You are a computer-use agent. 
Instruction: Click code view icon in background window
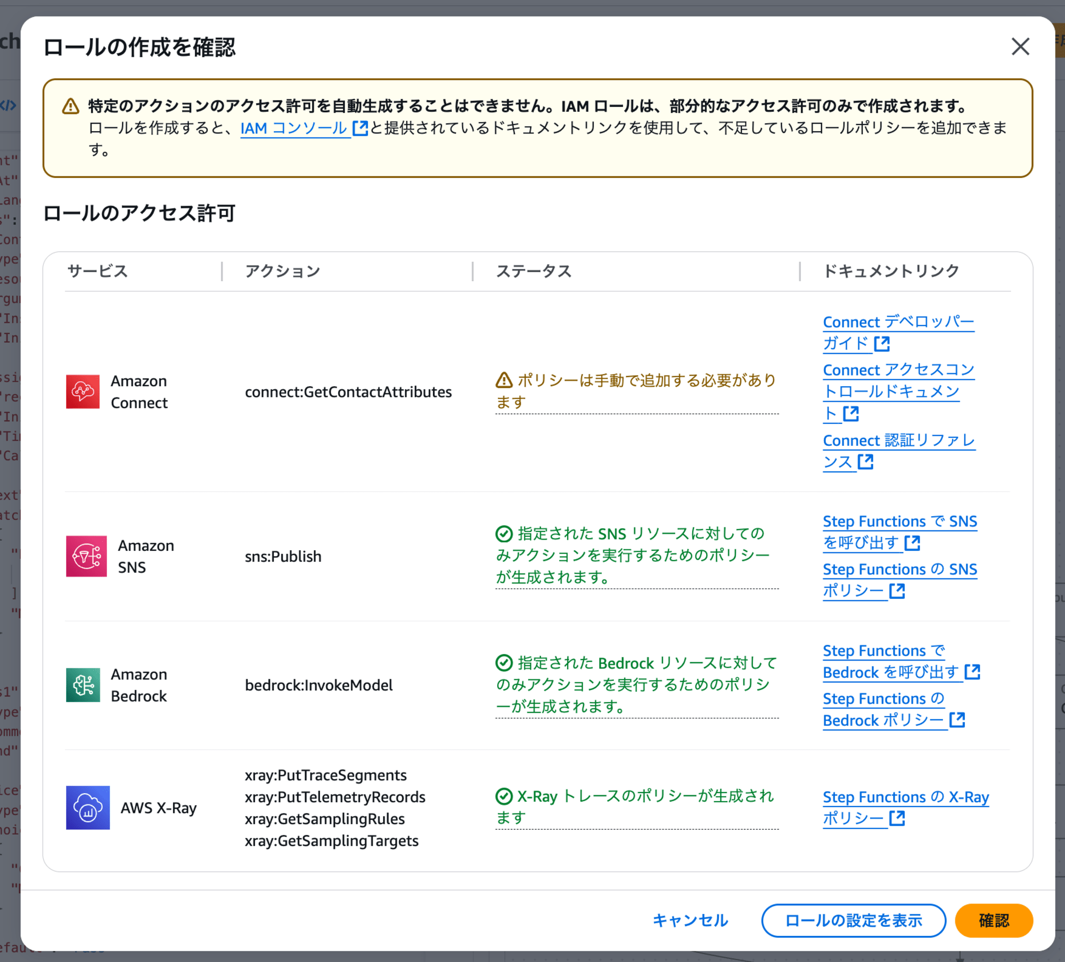tap(8, 105)
